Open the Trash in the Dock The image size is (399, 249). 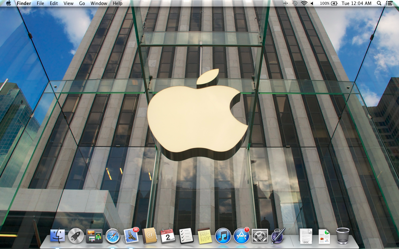(343, 236)
